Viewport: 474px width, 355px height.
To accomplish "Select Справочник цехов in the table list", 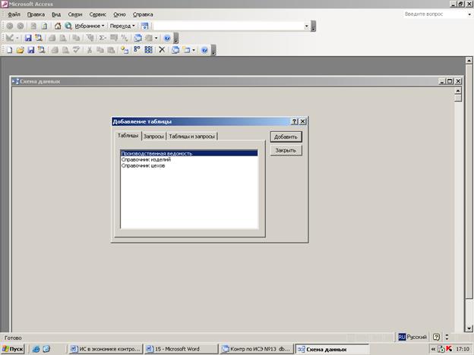I will point(189,165).
